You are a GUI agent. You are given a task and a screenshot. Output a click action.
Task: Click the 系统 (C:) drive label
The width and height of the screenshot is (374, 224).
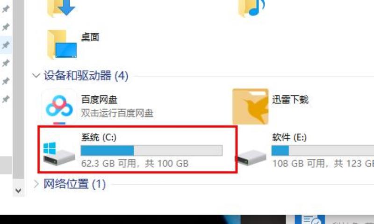click(x=99, y=137)
